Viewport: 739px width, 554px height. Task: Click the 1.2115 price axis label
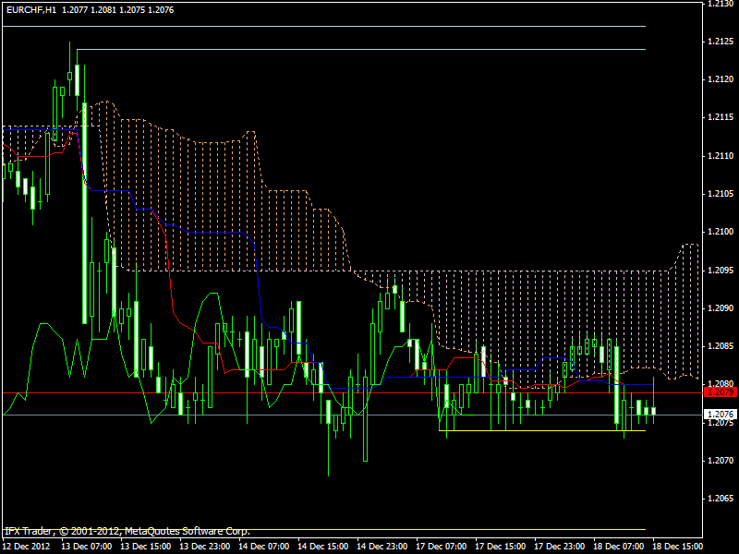click(x=721, y=117)
